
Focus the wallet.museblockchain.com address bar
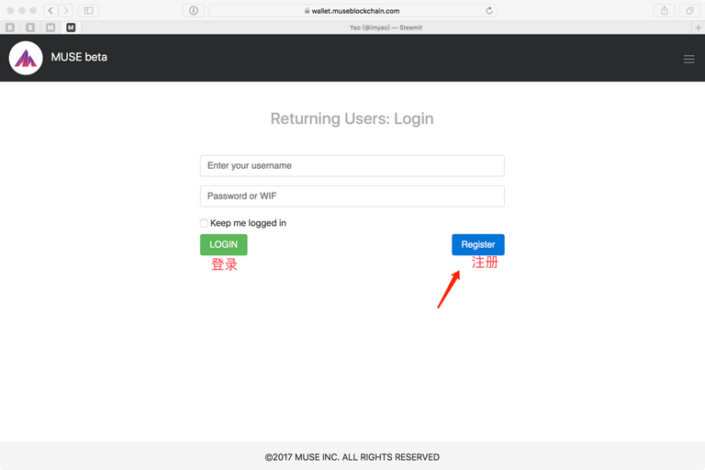coord(352,10)
